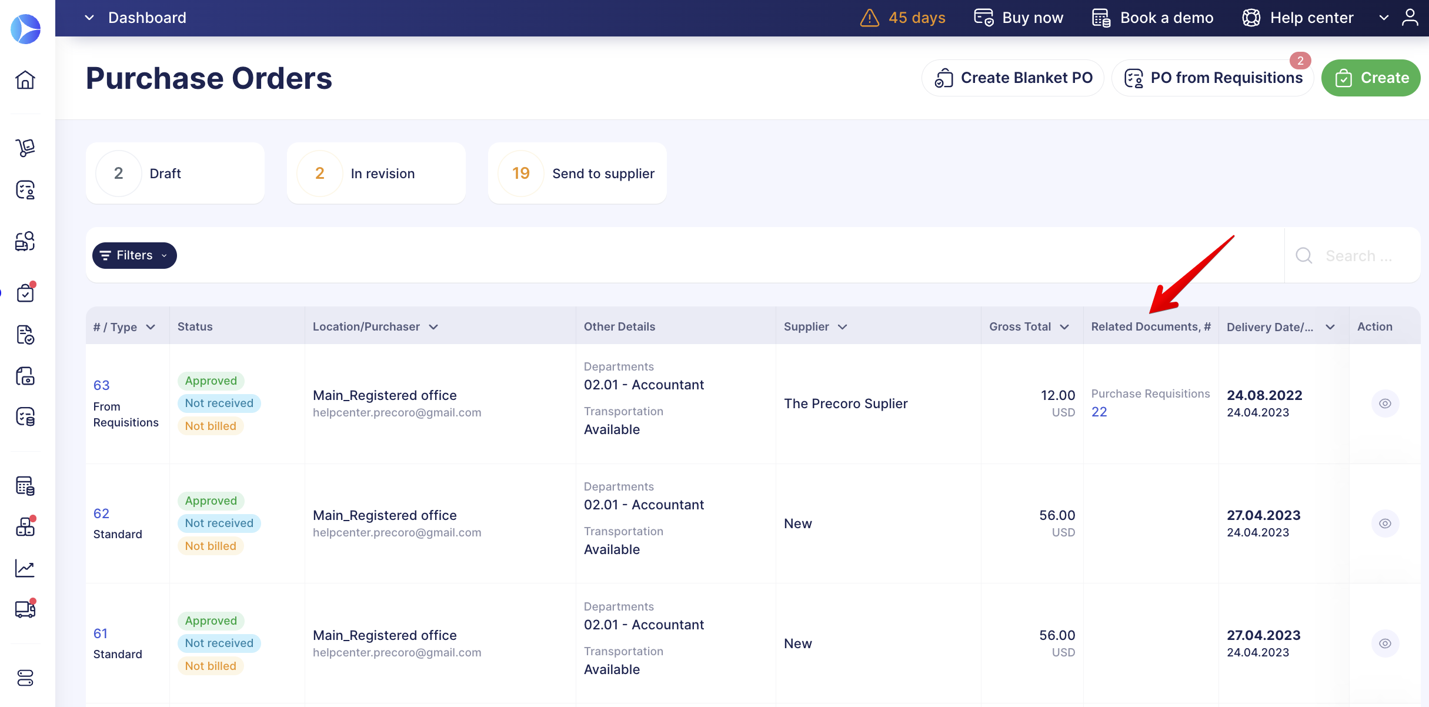1429x707 pixels.
Task: Open the Status sort chevron on # / Type column
Action: 151,326
